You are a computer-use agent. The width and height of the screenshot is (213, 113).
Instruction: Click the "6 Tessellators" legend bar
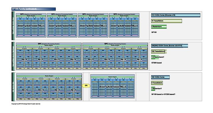pyautogui.click(x=157, y=83)
